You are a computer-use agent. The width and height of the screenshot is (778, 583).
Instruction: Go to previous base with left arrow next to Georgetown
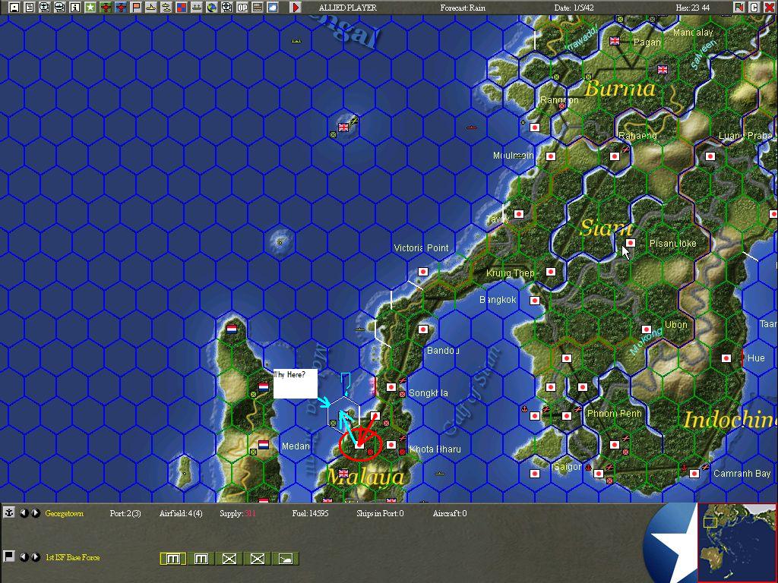pyautogui.click(x=24, y=513)
